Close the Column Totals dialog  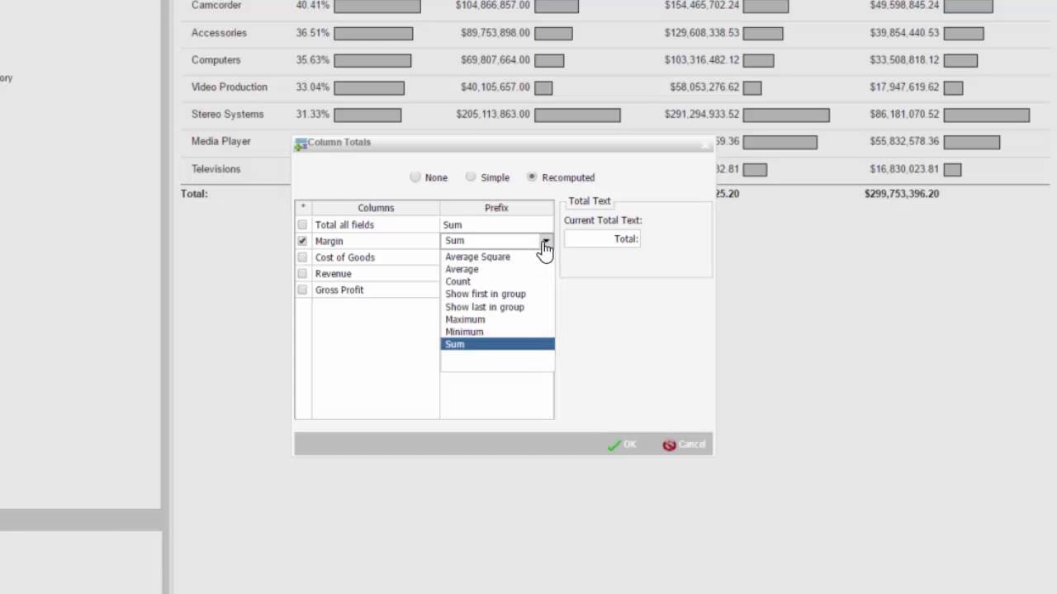tap(704, 144)
